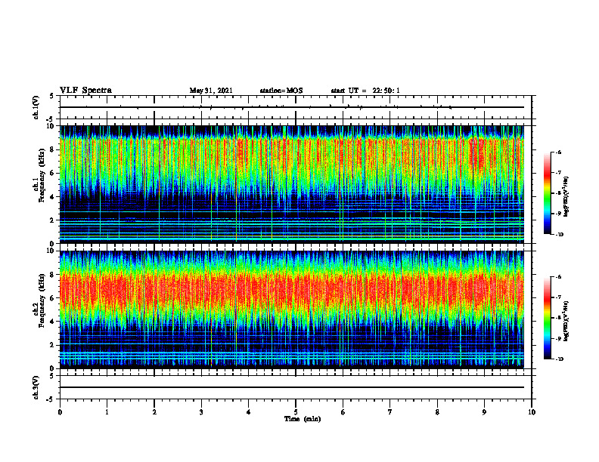Select the date text "May 31, 2021"
Viewport: 599px width, 462px height.
pos(211,91)
